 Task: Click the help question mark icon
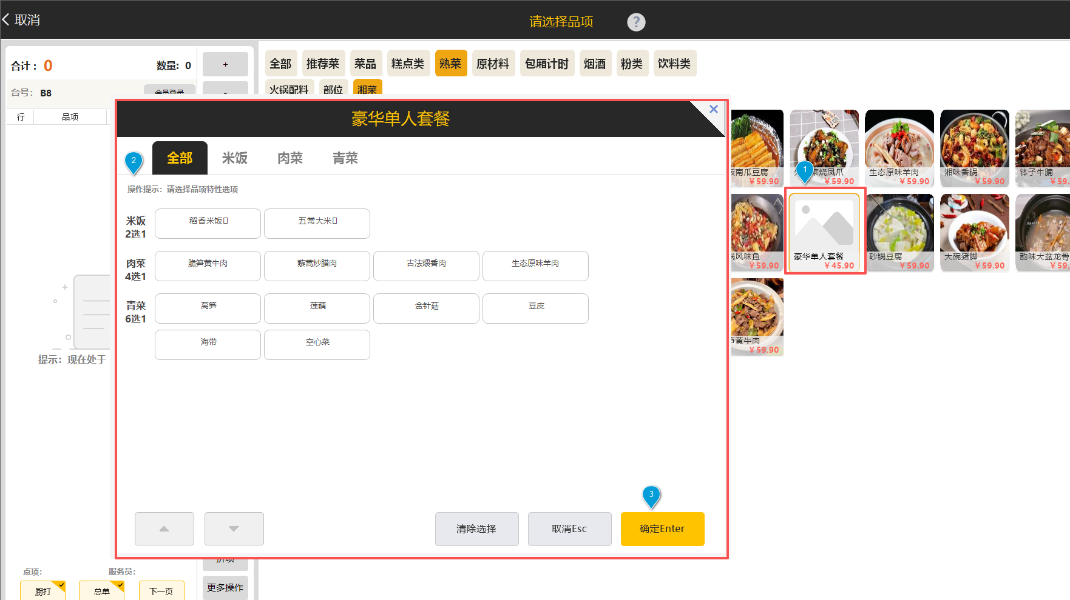tap(635, 22)
